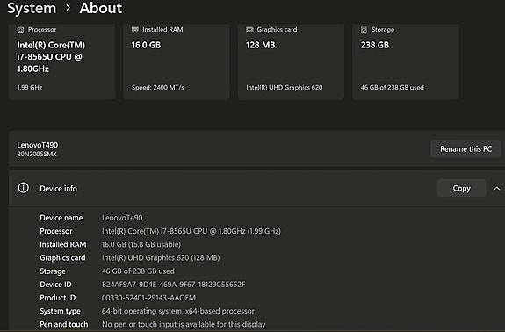Go back to System breadcrumb
This screenshot has height=332, width=505.
[32, 8]
